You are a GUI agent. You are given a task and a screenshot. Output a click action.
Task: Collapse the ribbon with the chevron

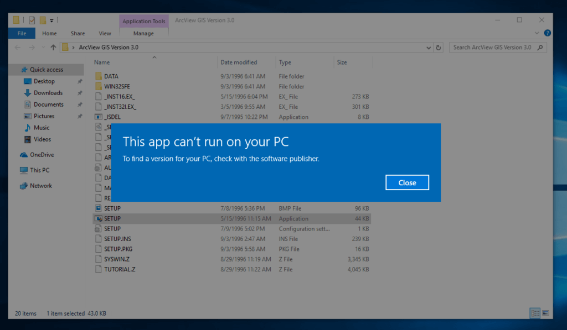535,33
